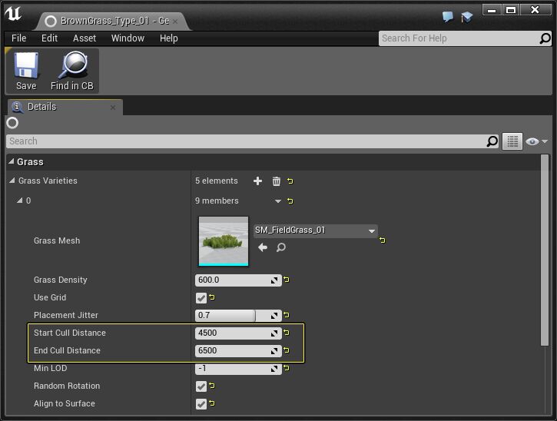This screenshot has height=421, width=557.
Task: Open the Window menu
Action: 128,38
